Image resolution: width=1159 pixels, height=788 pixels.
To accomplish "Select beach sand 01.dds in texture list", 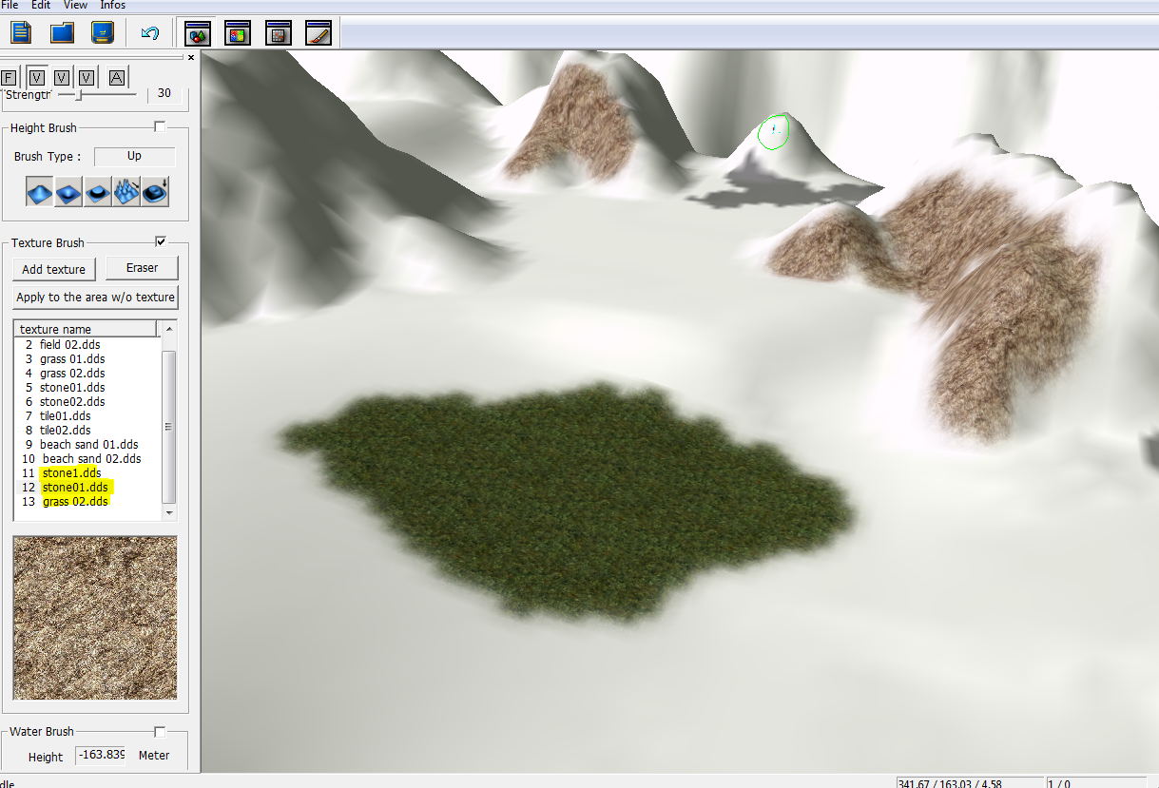I will click(x=88, y=444).
